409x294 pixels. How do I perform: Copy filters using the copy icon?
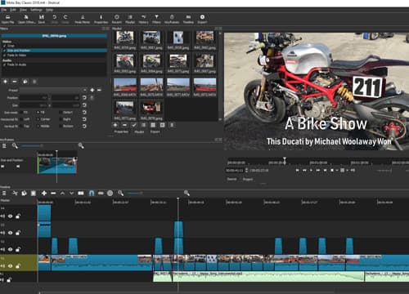click(25, 82)
